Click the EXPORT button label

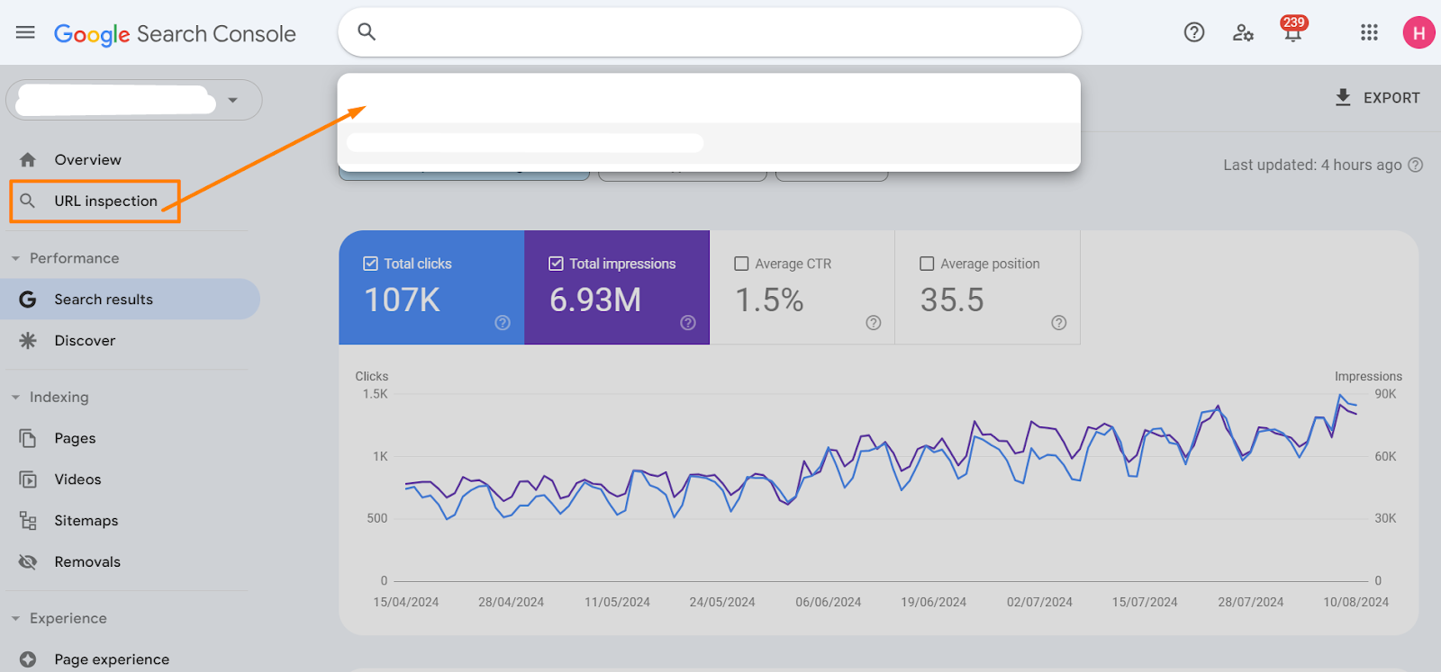(x=1391, y=97)
